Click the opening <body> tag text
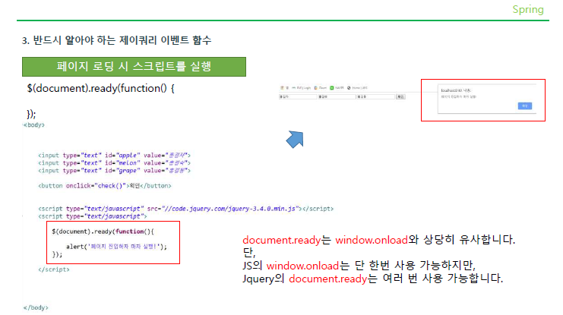563x315 pixels. pos(33,124)
